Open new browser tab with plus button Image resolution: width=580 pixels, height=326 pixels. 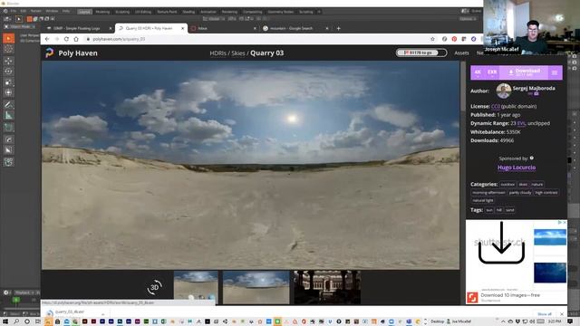click(x=338, y=28)
